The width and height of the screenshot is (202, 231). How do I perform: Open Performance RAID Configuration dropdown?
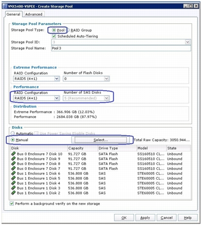click(57, 98)
